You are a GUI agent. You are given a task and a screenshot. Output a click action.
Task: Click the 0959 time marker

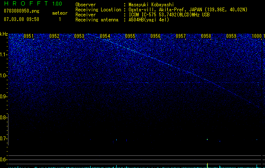(231, 36)
